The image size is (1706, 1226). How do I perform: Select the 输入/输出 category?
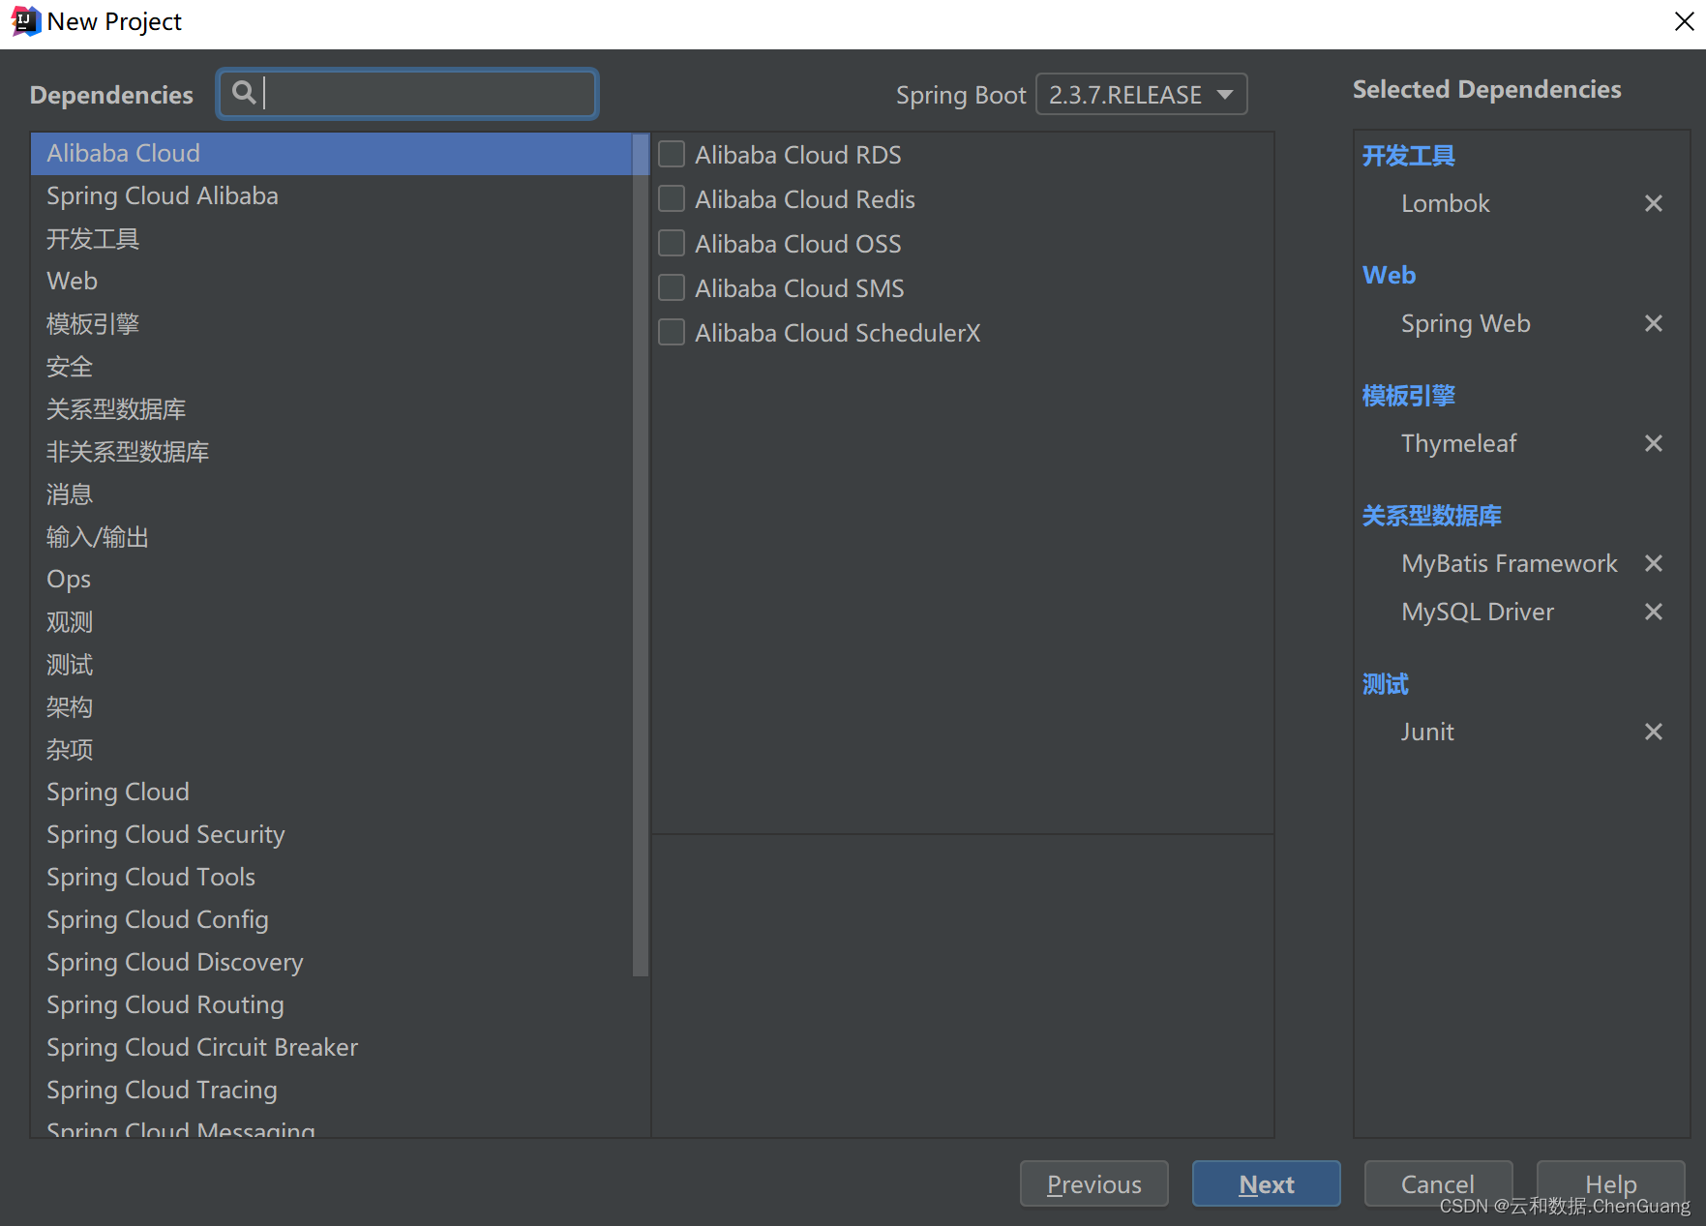pyautogui.click(x=332, y=537)
